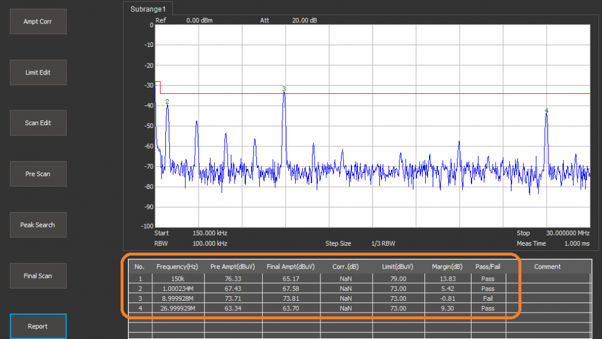
Task: Click the Frequency(Hz) column header
Action: (x=176, y=267)
